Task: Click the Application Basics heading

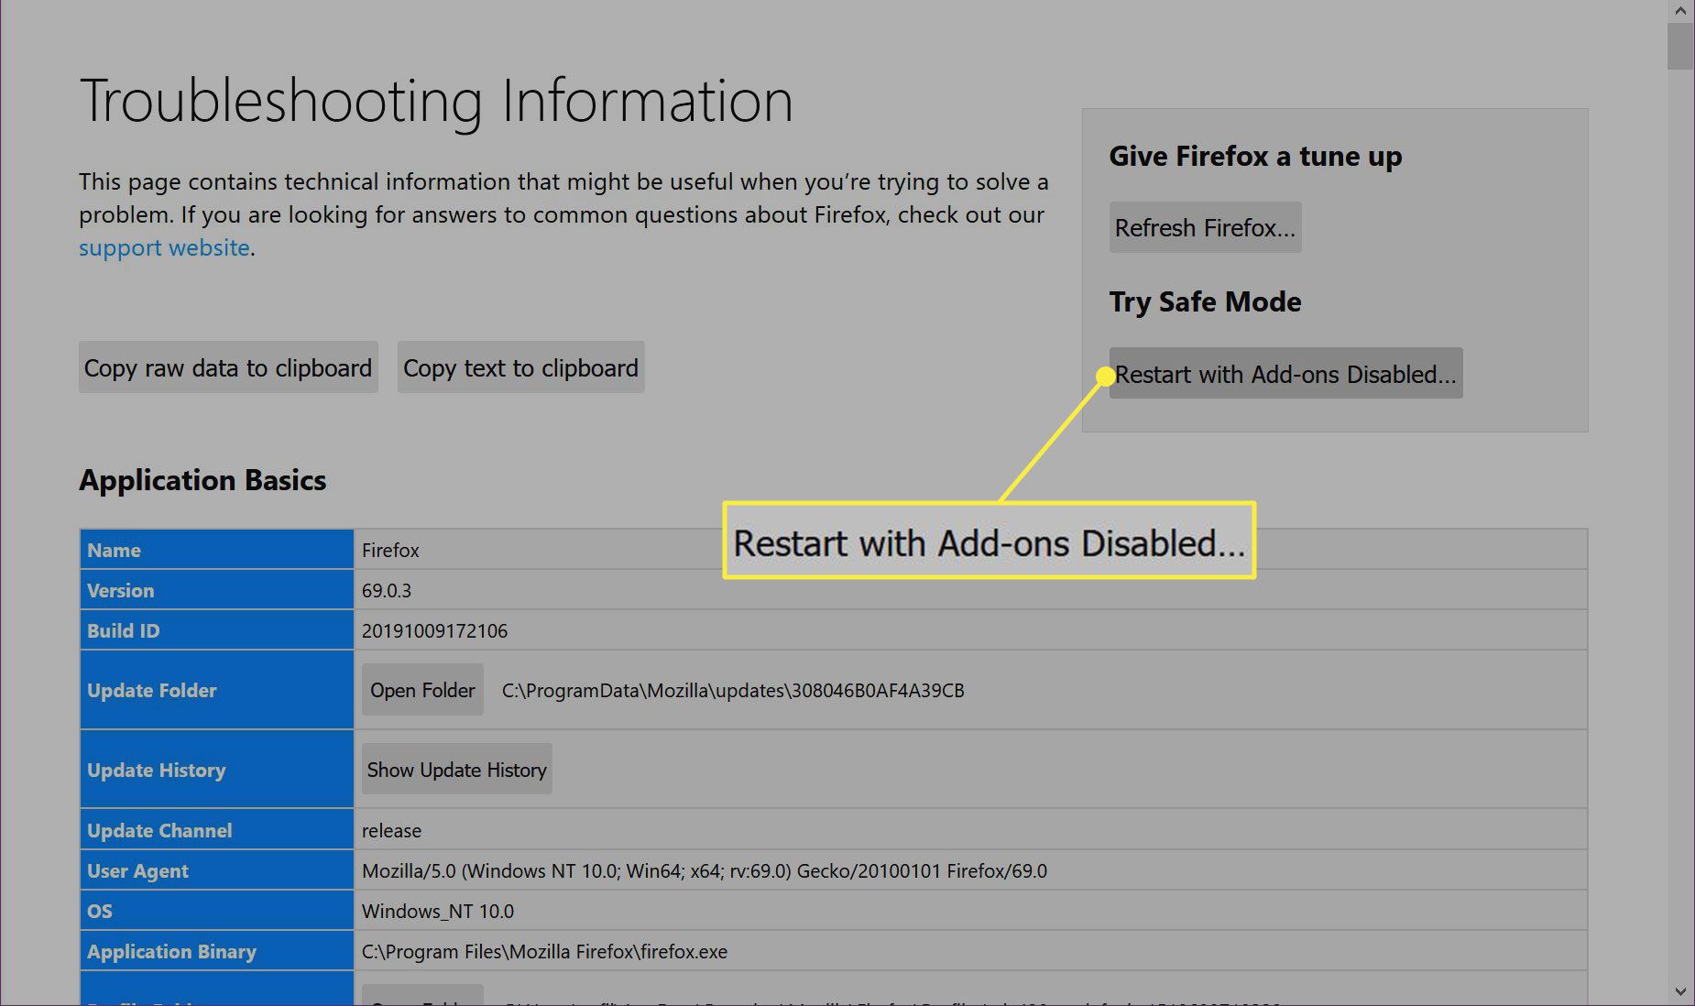Action: (202, 480)
